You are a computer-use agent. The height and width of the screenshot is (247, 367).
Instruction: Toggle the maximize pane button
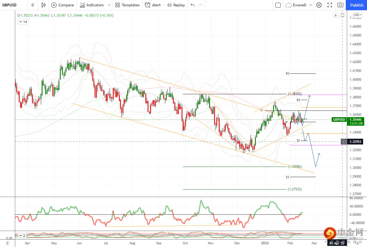pos(342,15)
